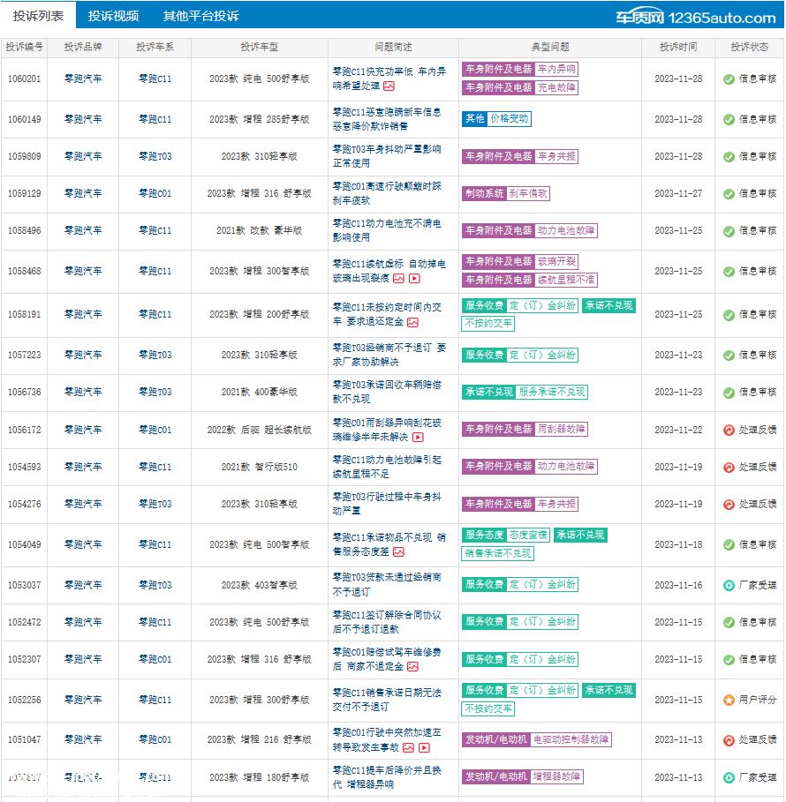
Task: Click the 车质网 12365auto.com logo
Action: point(695,18)
